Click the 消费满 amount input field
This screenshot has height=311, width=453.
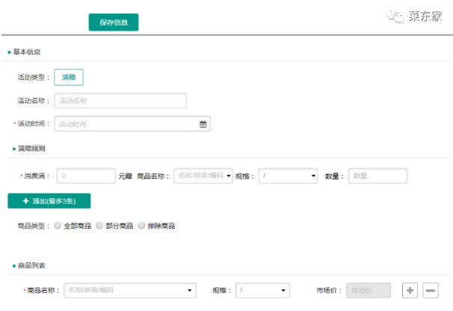coord(85,176)
